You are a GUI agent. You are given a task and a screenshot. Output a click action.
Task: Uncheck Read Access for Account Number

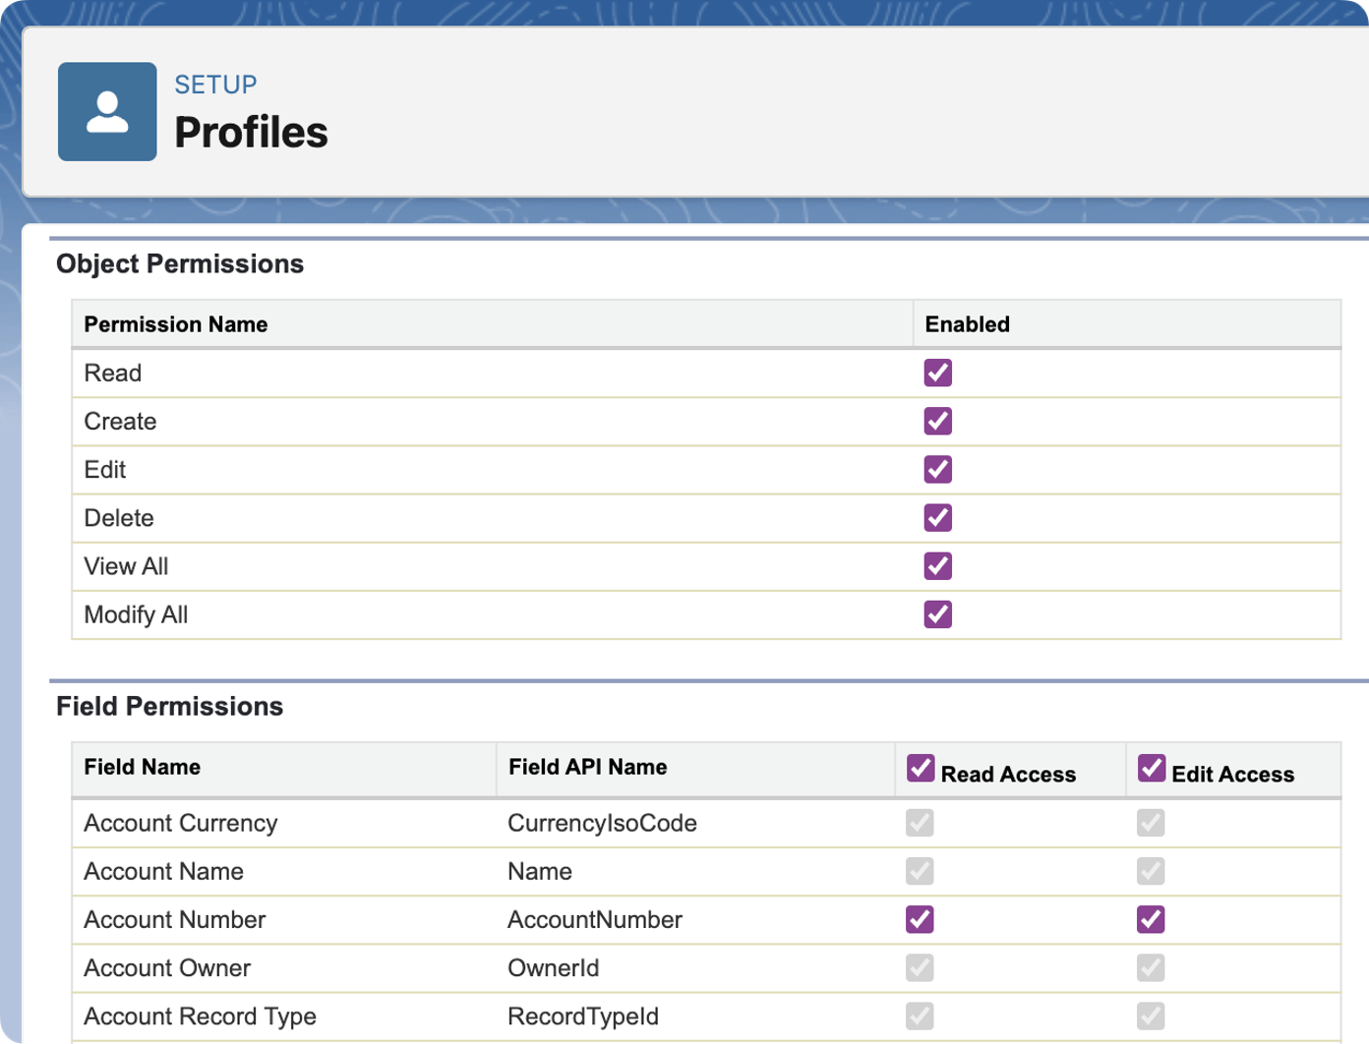920,919
